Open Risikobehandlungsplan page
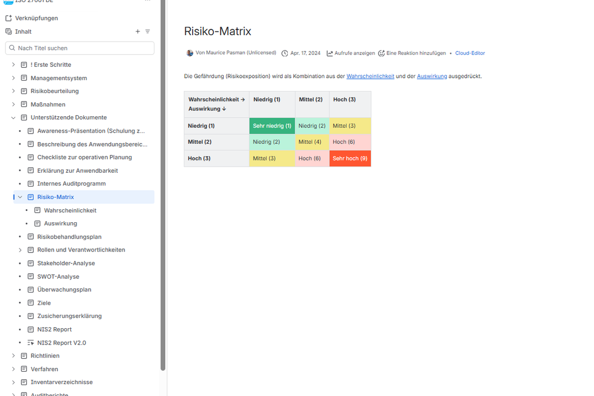The width and height of the screenshot is (594, 396). [x=69, y=237]
